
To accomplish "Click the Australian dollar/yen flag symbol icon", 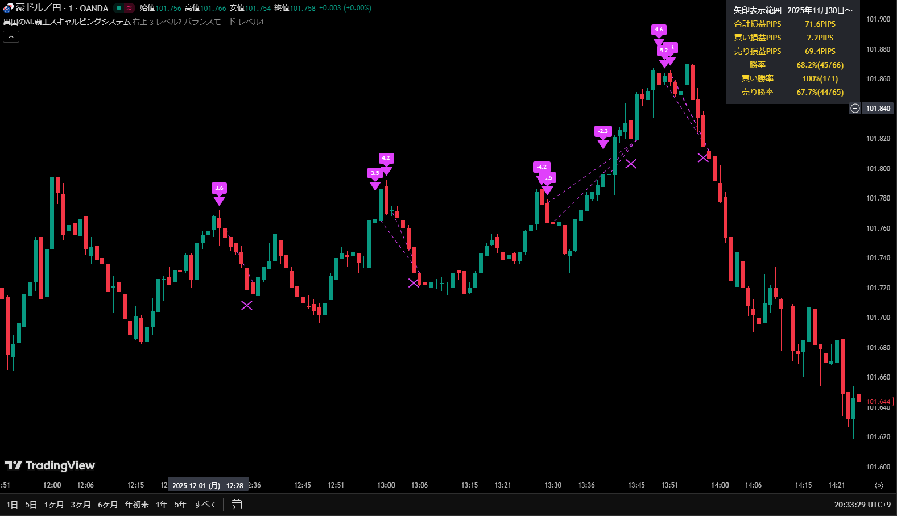I will [8, 8].
